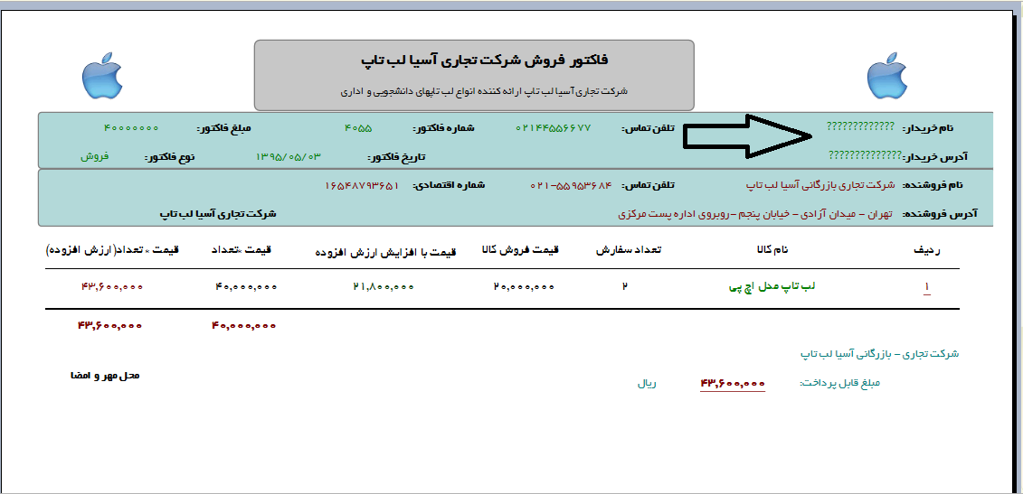Click the invoice number ۴۰۵۵

pyautogui.click(x=358, y=128)
